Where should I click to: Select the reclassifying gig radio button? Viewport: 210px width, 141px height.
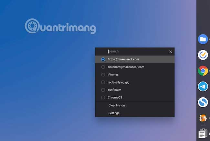pyautogui.click(x=103, y=82)
